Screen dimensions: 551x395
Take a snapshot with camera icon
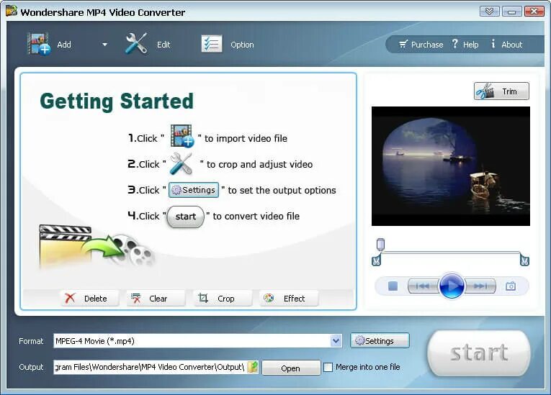click(x=511, y=286)
